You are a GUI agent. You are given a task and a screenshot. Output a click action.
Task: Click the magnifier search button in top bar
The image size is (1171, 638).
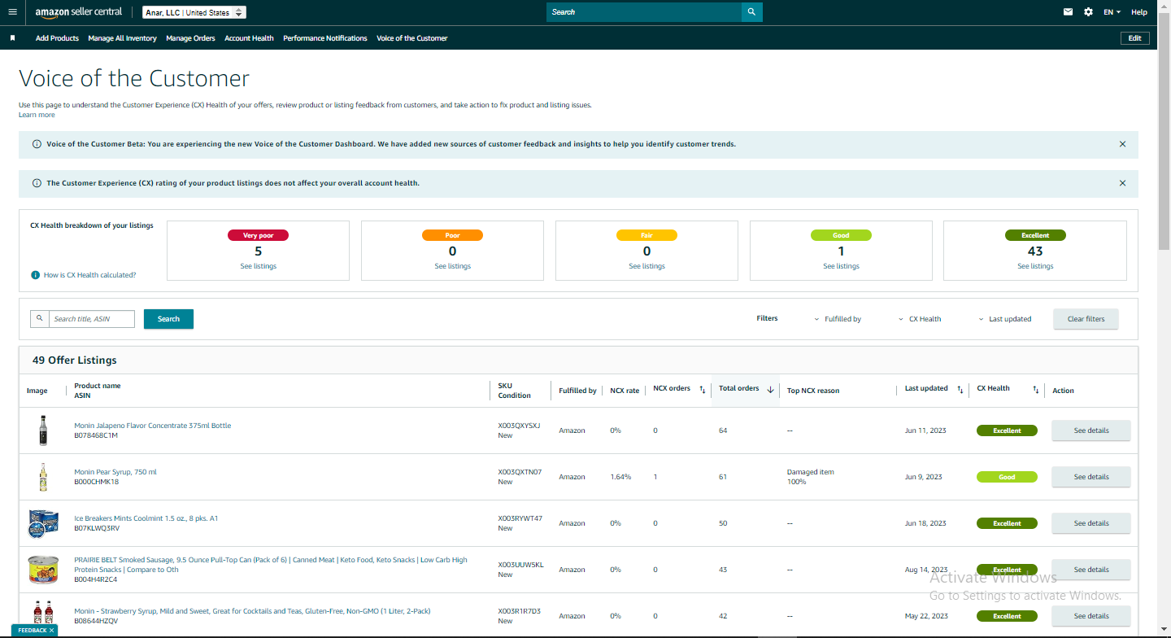(752, 12)
